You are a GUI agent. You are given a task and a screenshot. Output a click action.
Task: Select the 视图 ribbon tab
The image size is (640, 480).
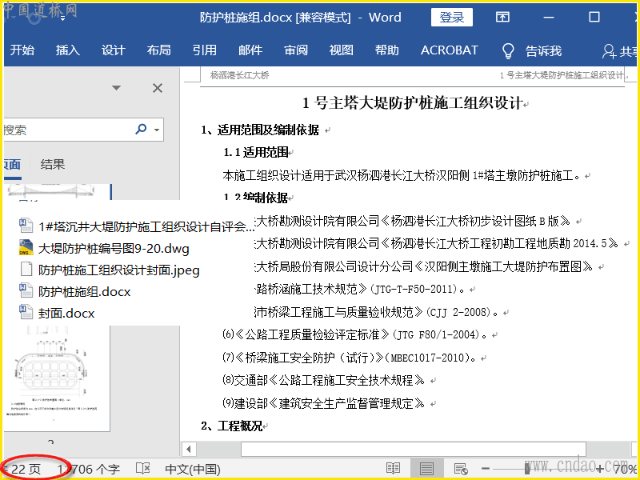click(x=342, y=50)
